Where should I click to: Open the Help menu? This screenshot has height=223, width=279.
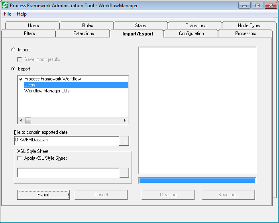(x=22, y=14)
